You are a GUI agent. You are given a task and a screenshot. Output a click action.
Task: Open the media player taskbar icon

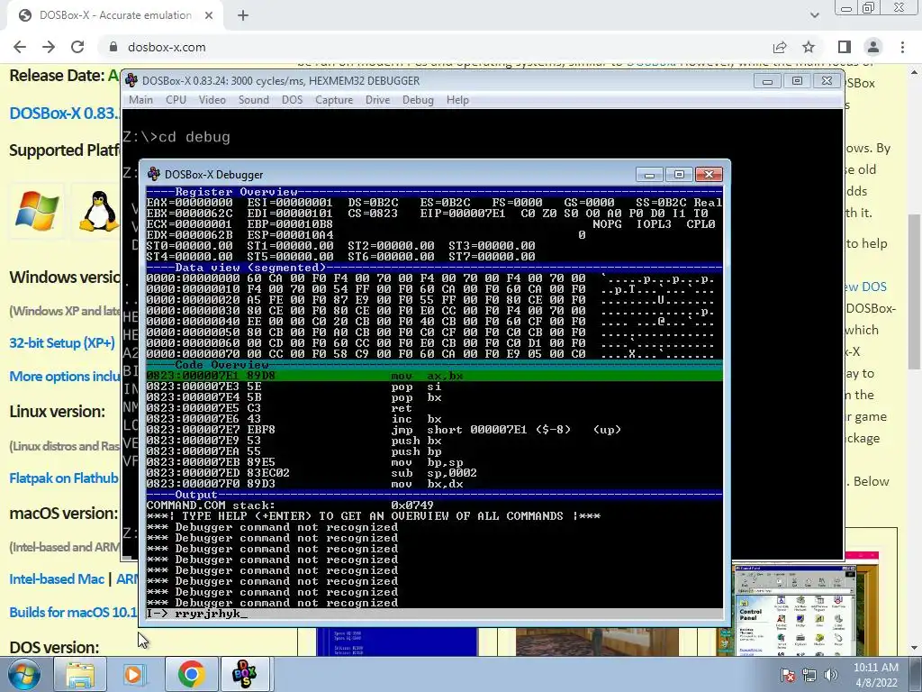[x=133, y=674]
